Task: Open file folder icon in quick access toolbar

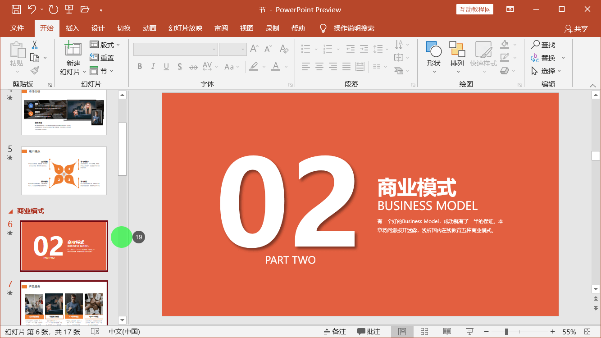Action: coord(85,9)
